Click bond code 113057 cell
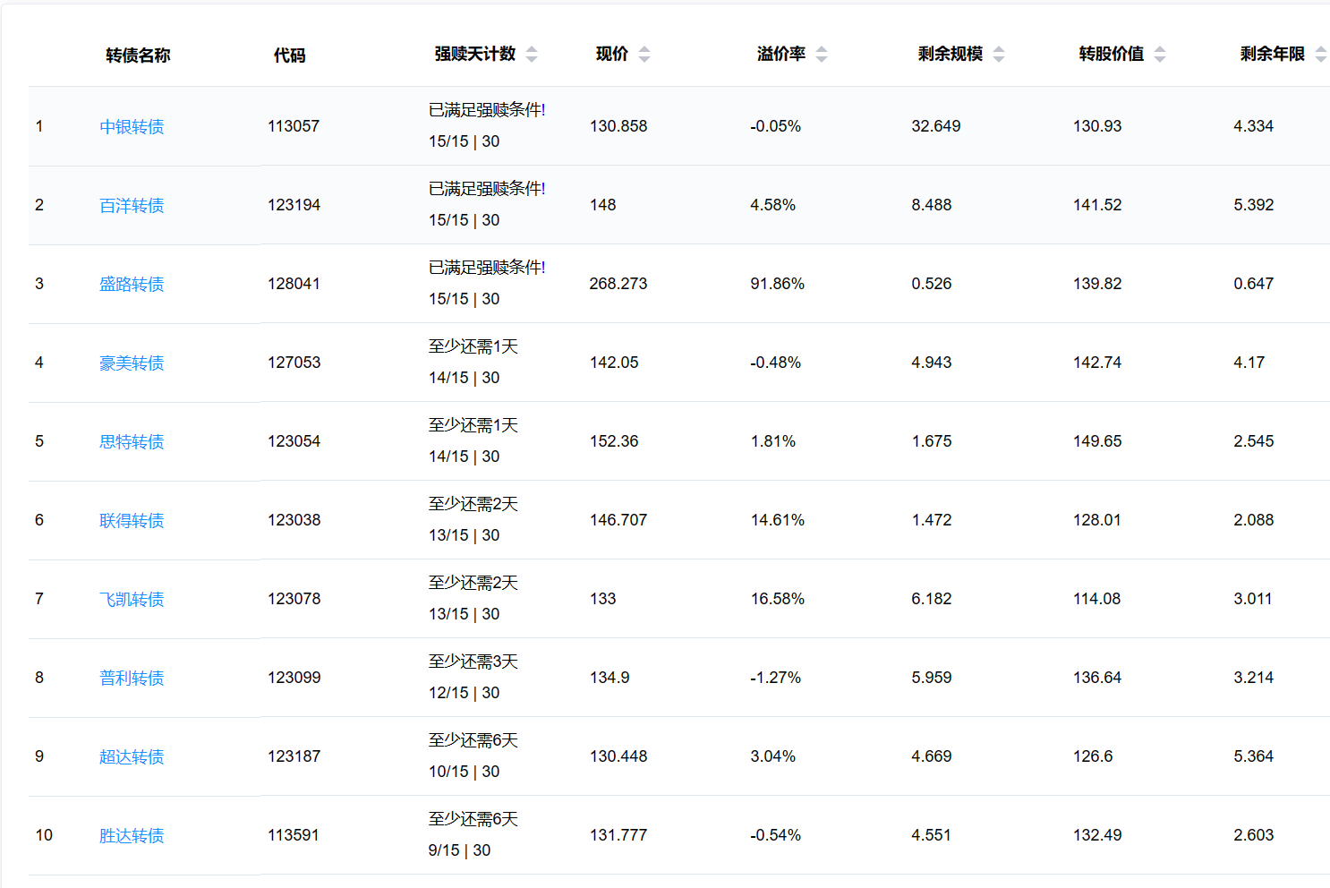 click(x=294, y=126)
